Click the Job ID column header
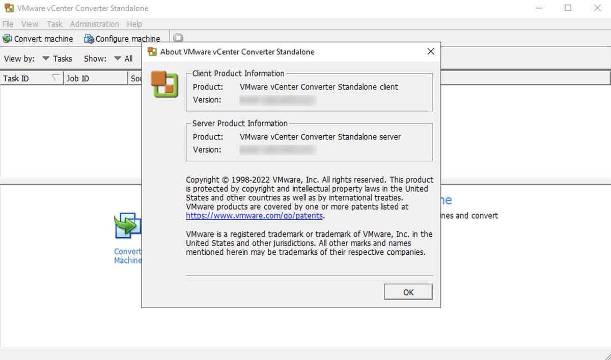 point(96,78)
